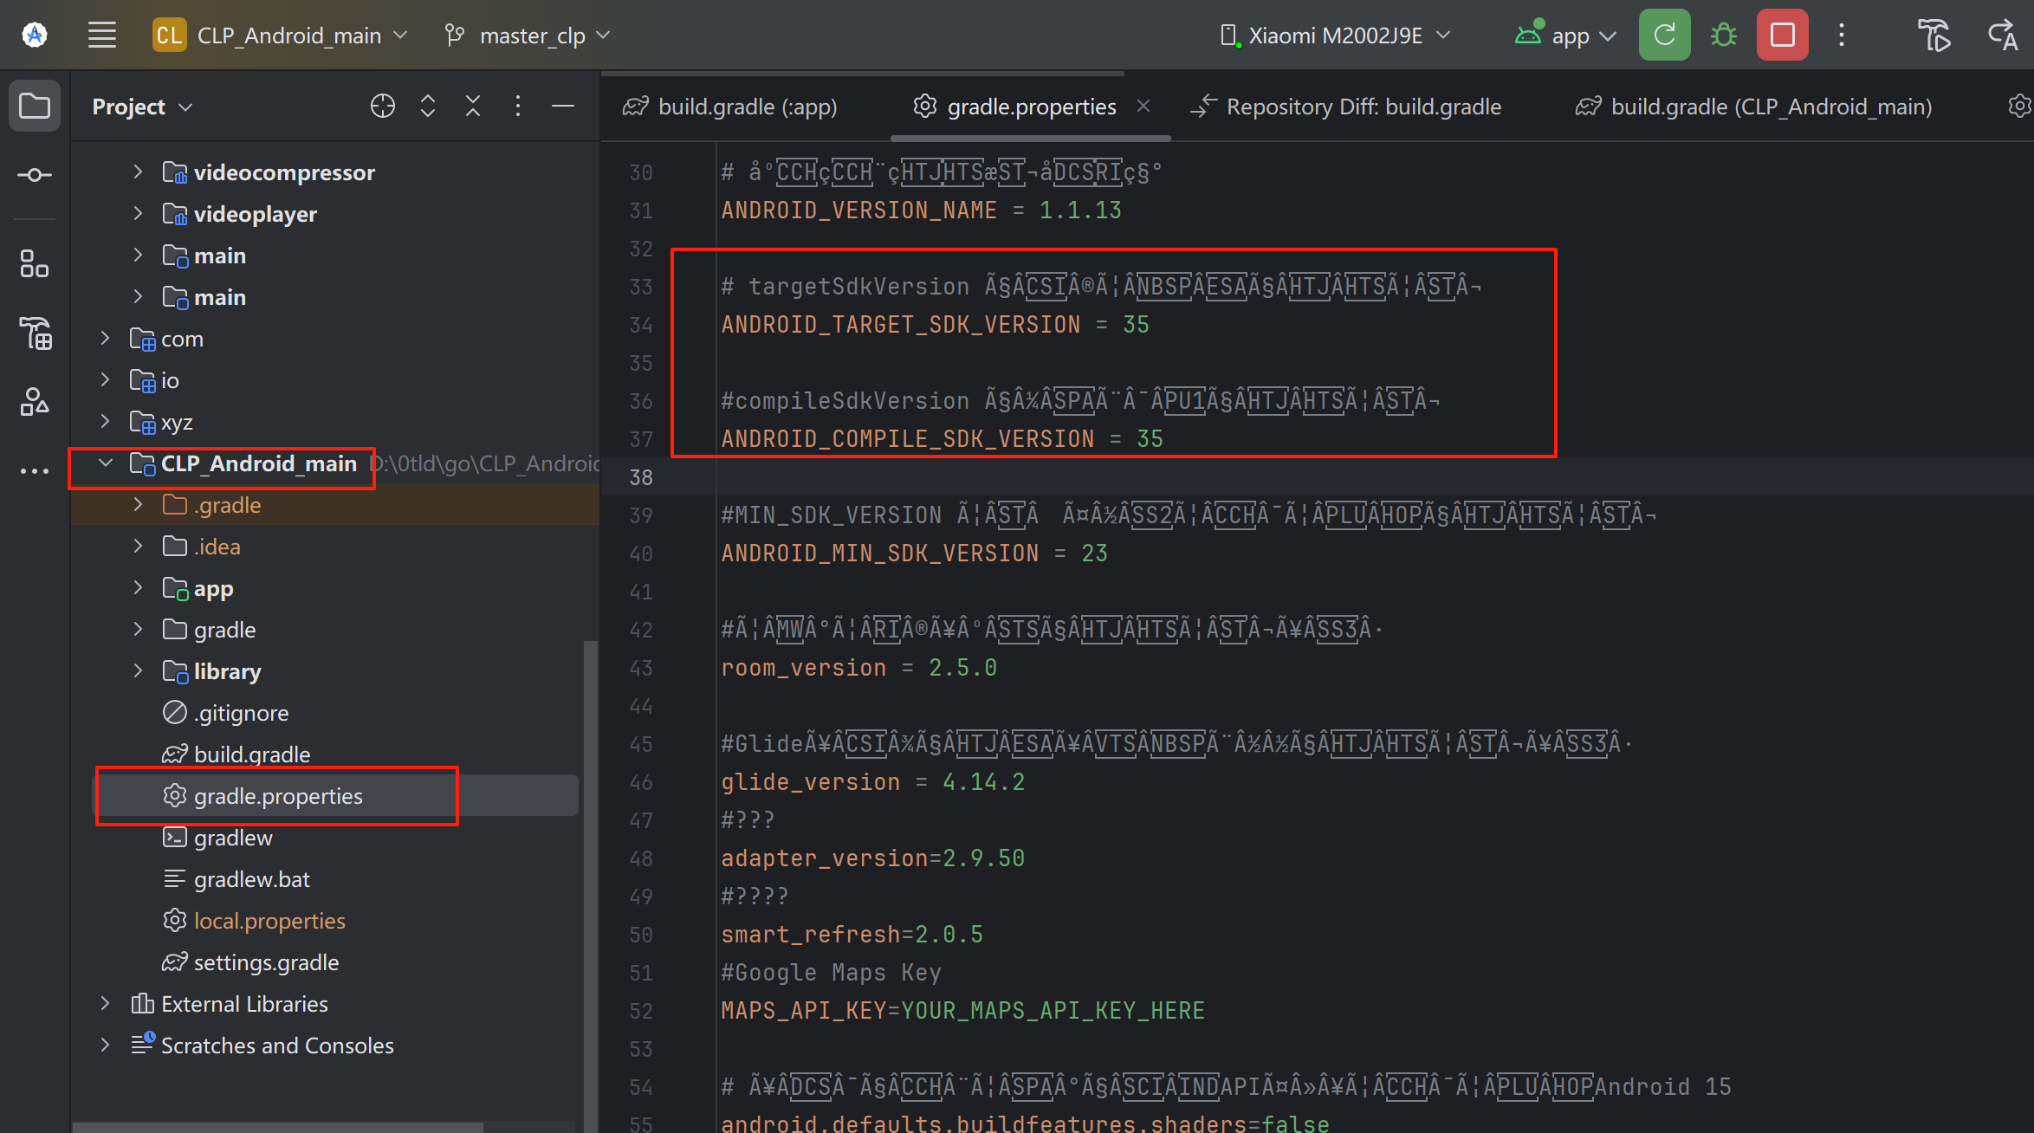Click the Project panel horizontal scrollbar
The image size is (2034, 1133).
coord(277,1127)
